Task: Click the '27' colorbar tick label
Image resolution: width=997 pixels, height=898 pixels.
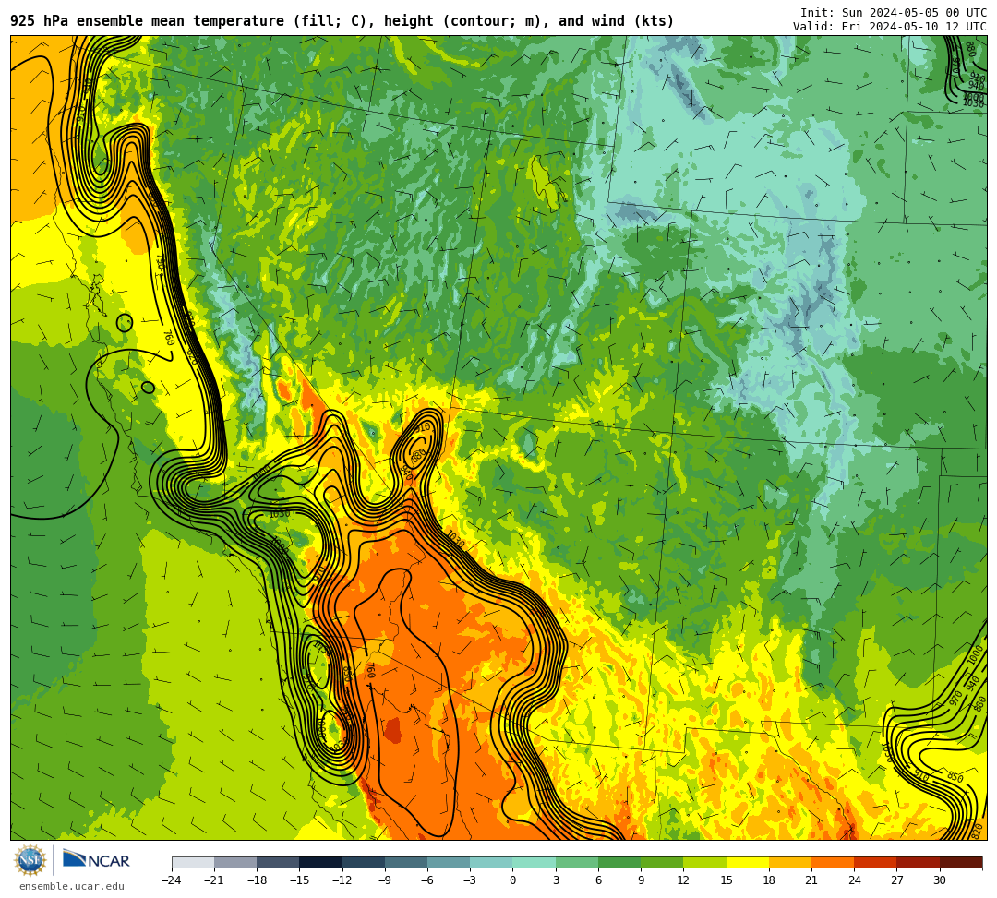Action: tap(896, 880)
